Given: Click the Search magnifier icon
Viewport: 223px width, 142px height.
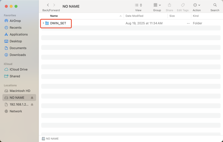Looking at the screenshot, I should point(215,5).
